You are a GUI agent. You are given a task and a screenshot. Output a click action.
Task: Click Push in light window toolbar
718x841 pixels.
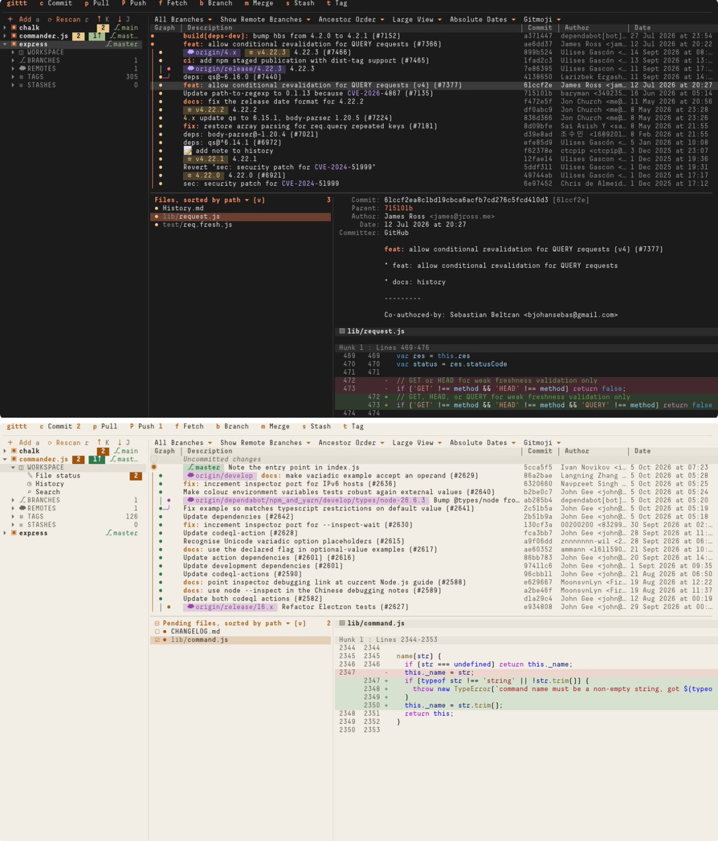tap(146, 426)
